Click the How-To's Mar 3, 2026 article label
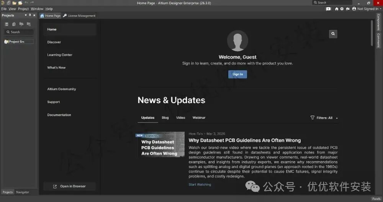The width and height of the screenshot is (383, 202). [x=207, y=134]
